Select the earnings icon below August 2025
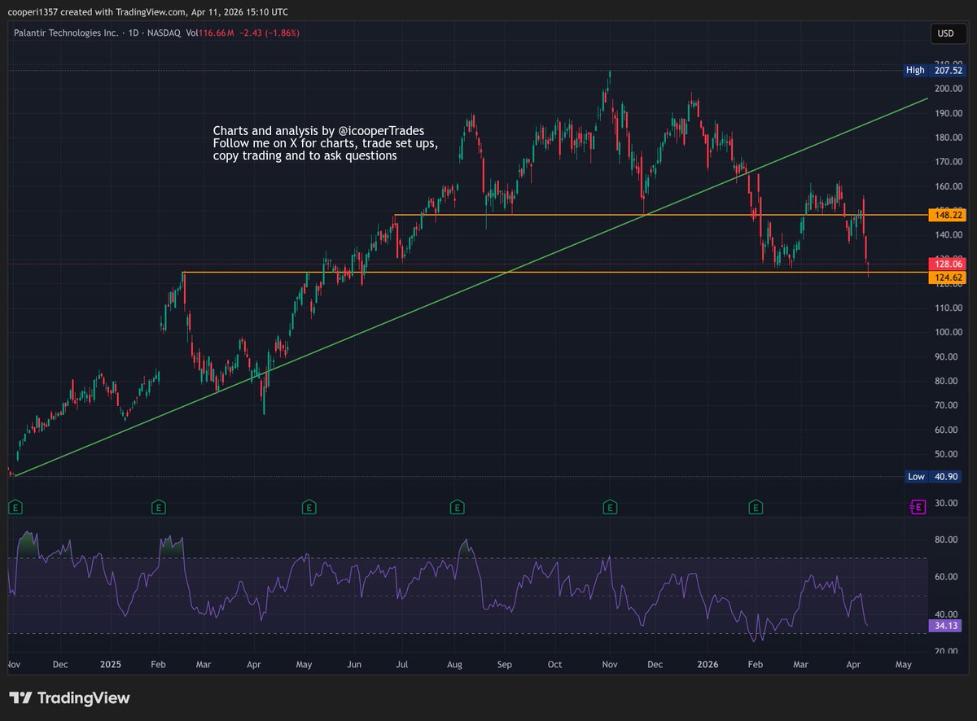Viewport: 977px width, 721px height. pos(458,506)
